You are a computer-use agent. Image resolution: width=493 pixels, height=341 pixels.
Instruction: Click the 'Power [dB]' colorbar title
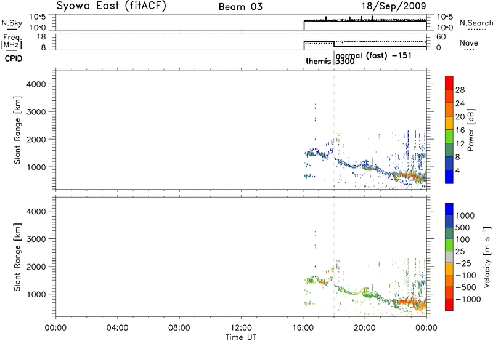(471, 130)
